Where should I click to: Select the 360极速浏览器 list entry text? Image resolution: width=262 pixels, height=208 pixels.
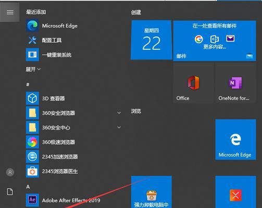pyautogui.click(x=58, y=142)
